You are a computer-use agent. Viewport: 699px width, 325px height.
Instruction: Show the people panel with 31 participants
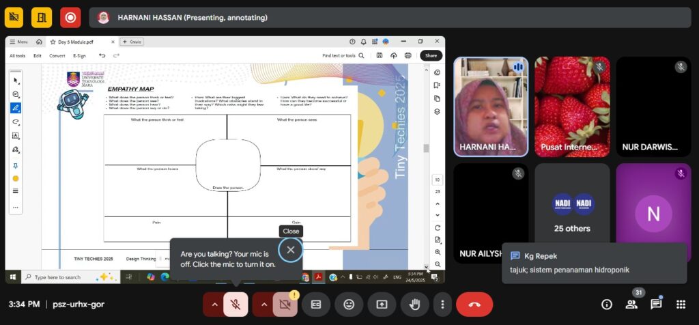(x=631, y=305)
